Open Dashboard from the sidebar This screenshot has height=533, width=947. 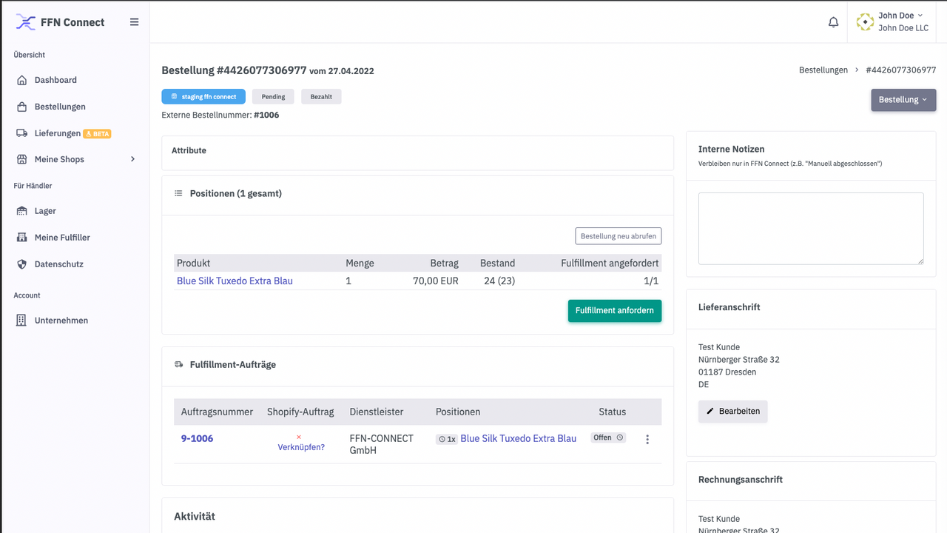(x=22, y=79)
